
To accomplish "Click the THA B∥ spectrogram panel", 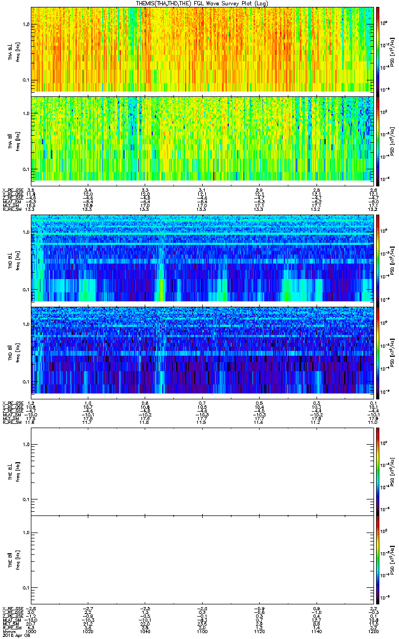I will pos(202,138).
